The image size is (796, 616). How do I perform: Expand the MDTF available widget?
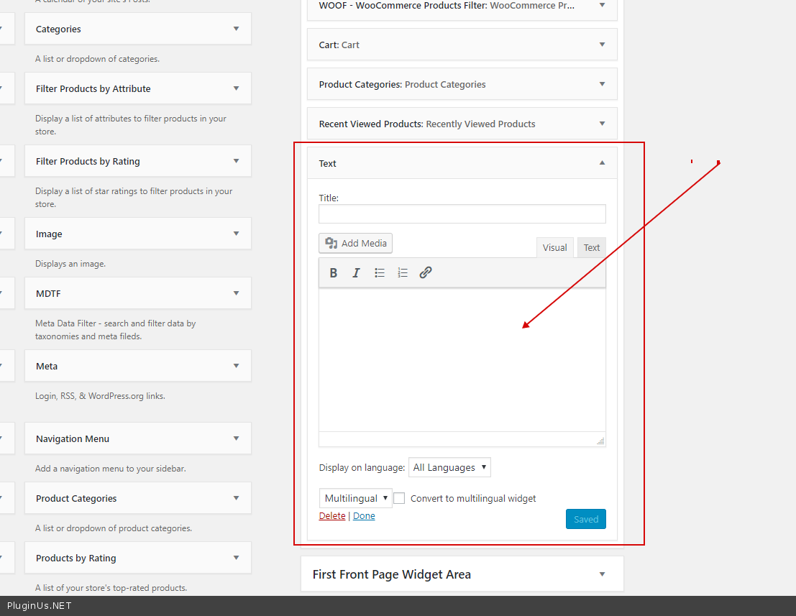pyautogui.click(x=236, y=293)
